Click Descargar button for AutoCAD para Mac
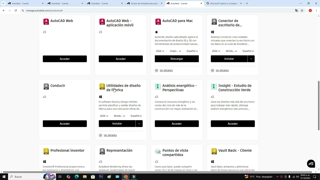The height and width of the screenshot is (180, 320). (177, 59)
